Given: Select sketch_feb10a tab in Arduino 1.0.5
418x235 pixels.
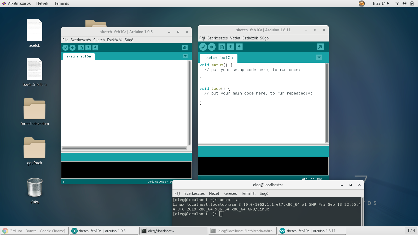Looking at the screenshot, I should [x=79, y=56].
